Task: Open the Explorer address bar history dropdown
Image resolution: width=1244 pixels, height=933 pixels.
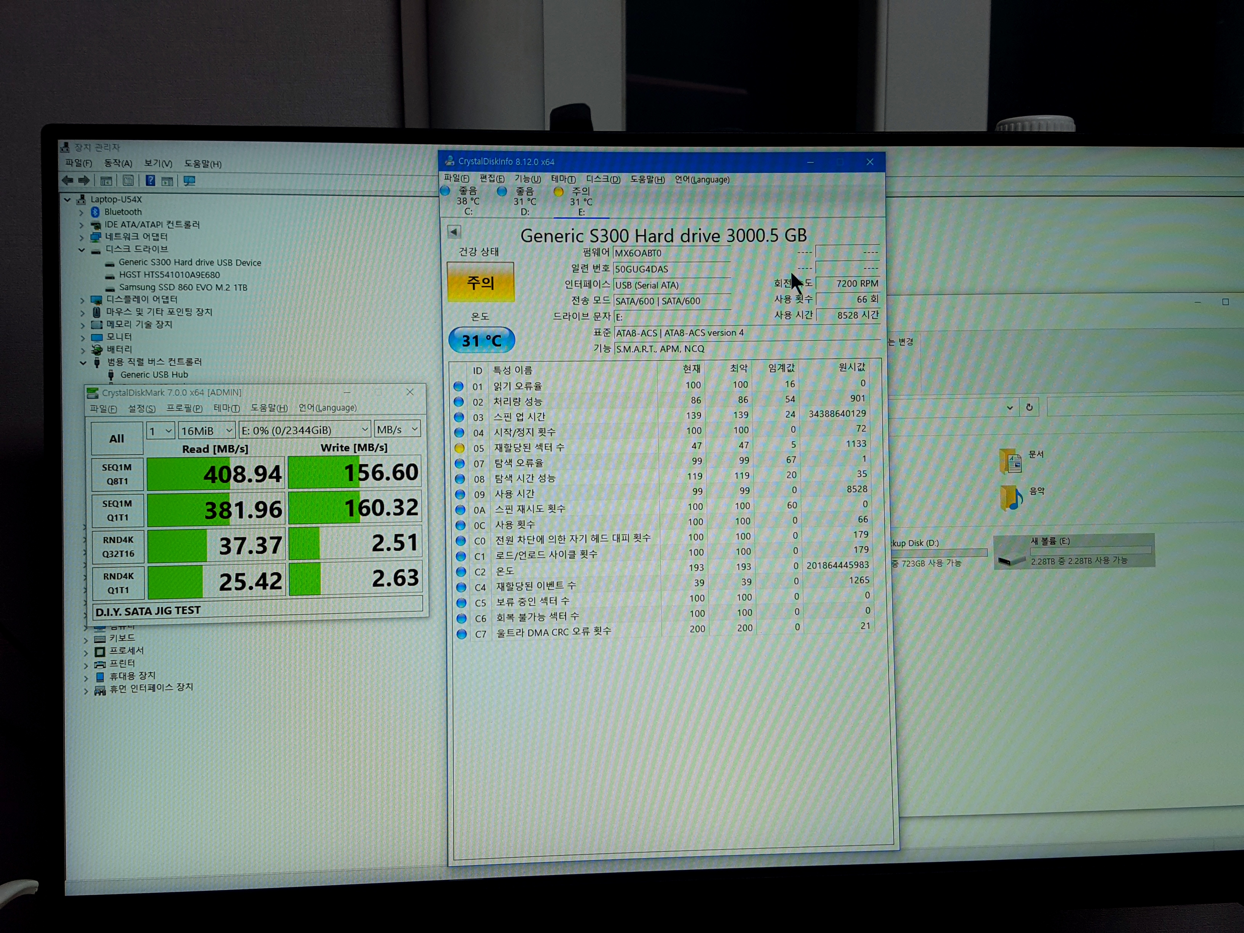Action: coord(1010,407)
